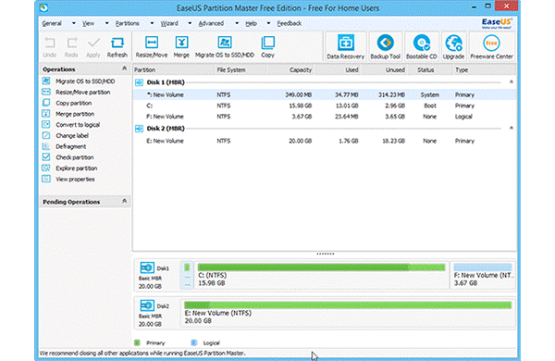Select the *: New Volume partition row
This screenshot has height=361, width=555.
click(325, 94)
